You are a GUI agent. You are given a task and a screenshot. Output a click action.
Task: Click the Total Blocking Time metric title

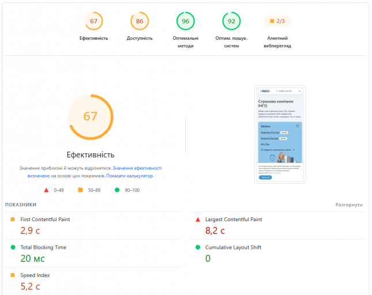coord(43,247)
